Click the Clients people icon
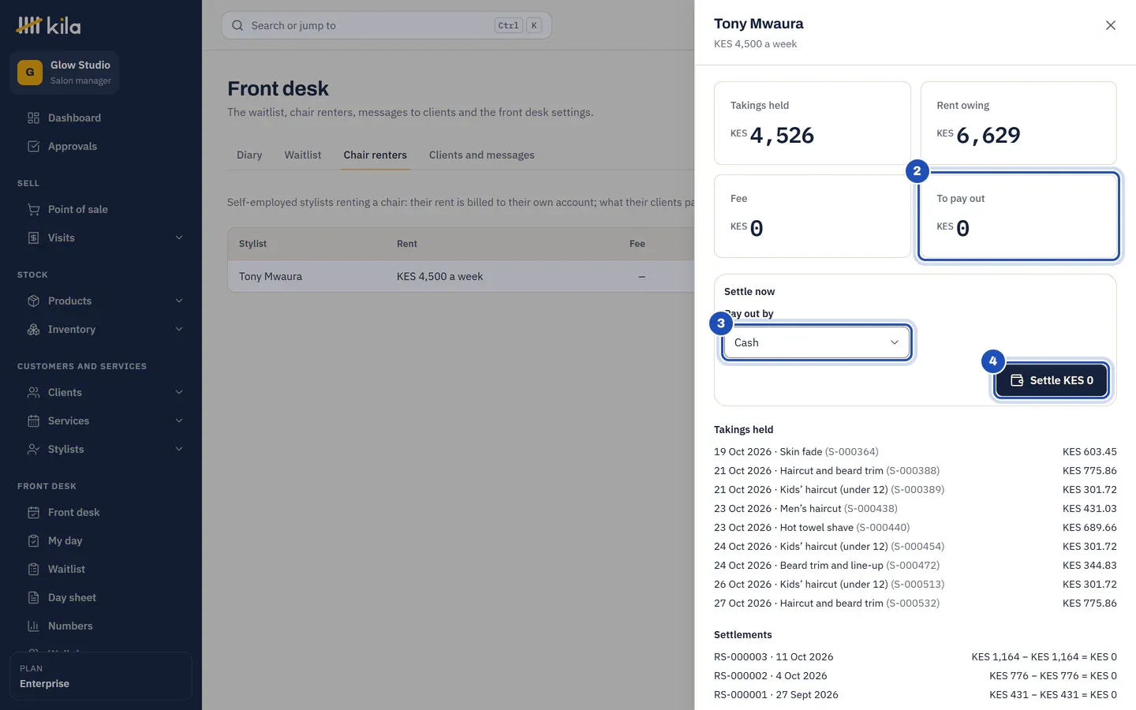The width and height of the screenshot is (1136, 710). 33,392
